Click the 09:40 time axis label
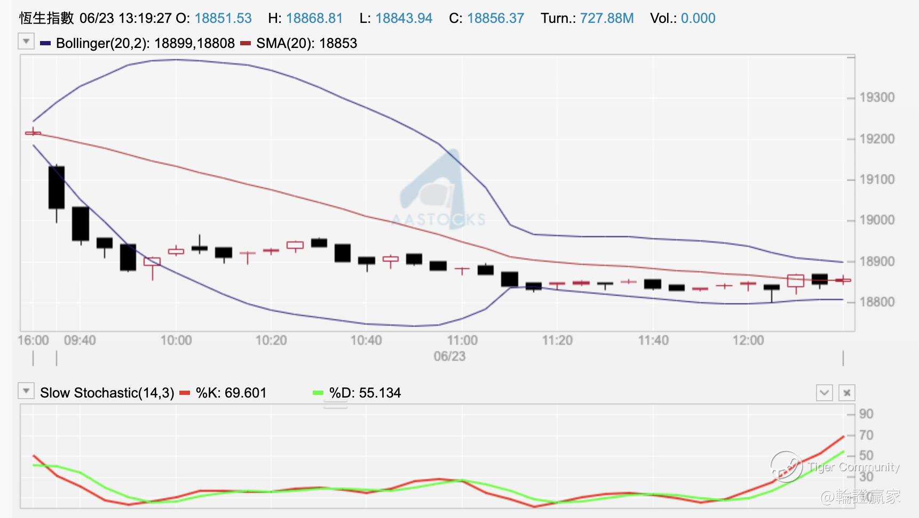919x518 pixels. (80, 341)
